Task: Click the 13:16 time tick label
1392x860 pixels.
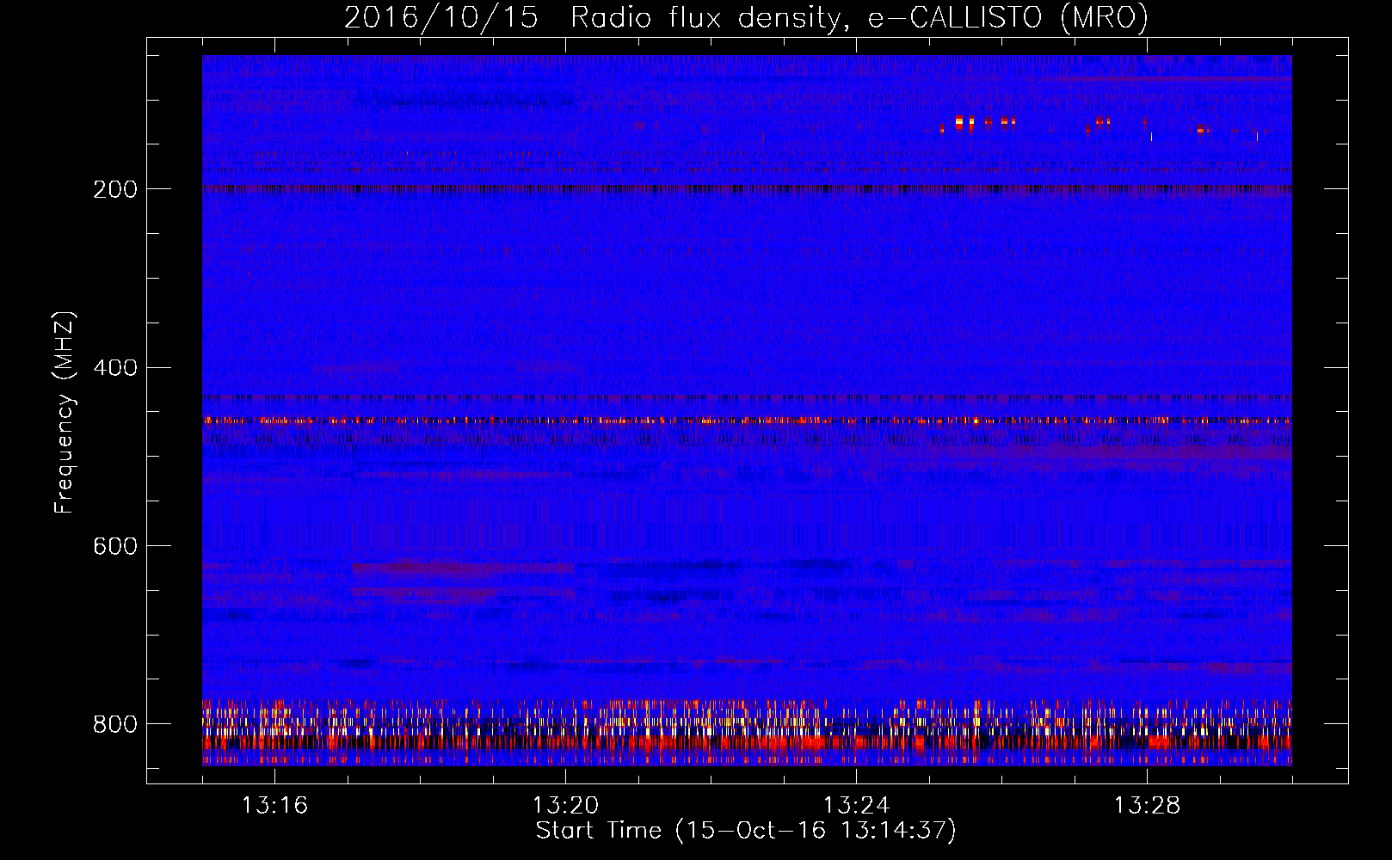Action: 274,806
